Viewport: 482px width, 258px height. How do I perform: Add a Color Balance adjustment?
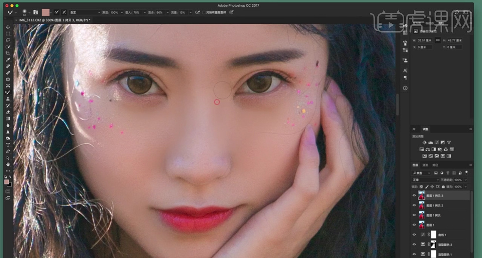427,149
